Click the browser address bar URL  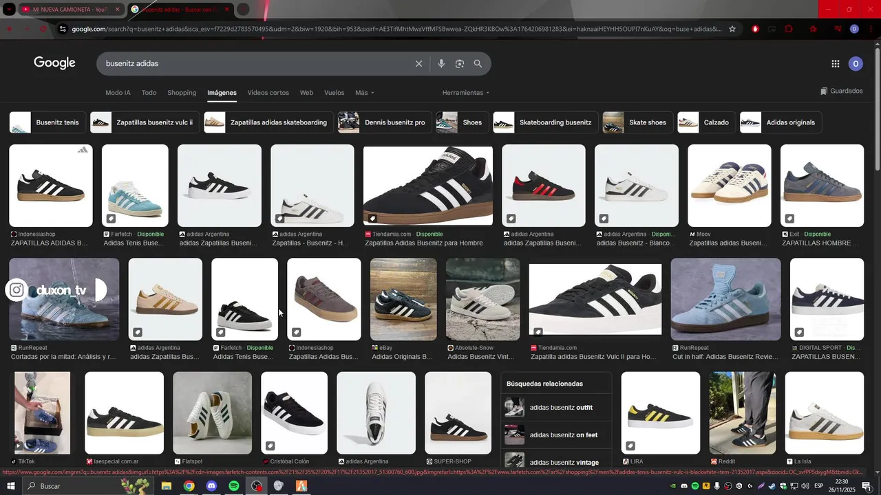[396, 29]
